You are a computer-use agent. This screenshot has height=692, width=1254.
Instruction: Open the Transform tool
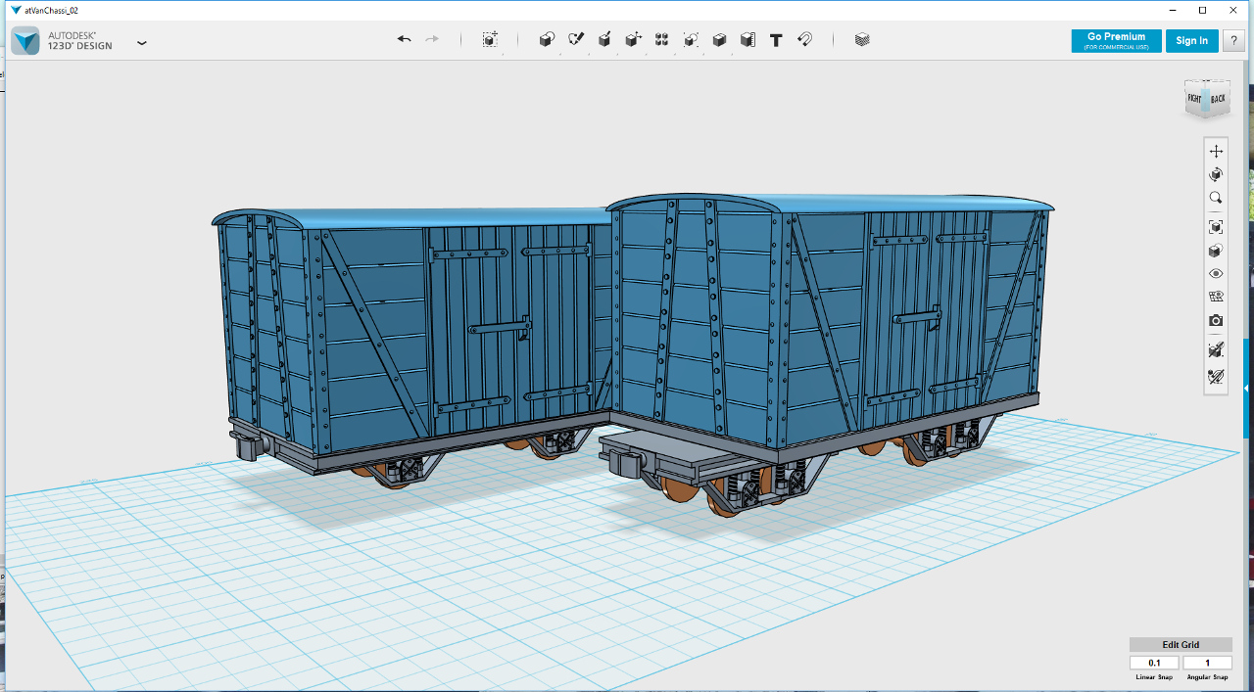[x=490, y=39]
